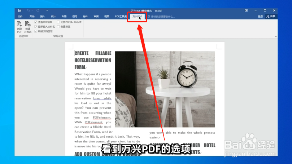Image resolution: width=292 pixels, height=164 pixels.
Task: Switch to the 开始 ribbon tab
Action: [32, 17]
